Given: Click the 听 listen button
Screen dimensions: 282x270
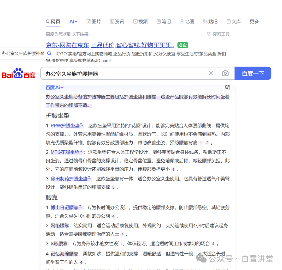Looking at the screenshot, I should (x=227, y=87).
